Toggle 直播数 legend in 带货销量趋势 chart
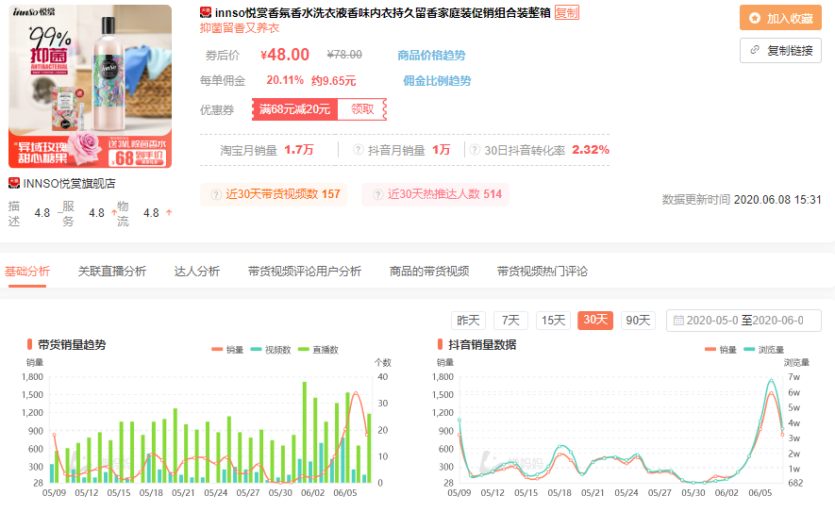Screen dimensions: 835x512 click(319, 350)
